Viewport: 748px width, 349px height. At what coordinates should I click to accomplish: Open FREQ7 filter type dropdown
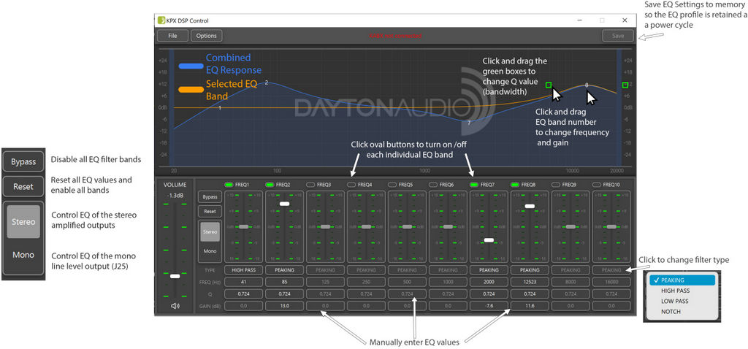[x=489, y=270]
